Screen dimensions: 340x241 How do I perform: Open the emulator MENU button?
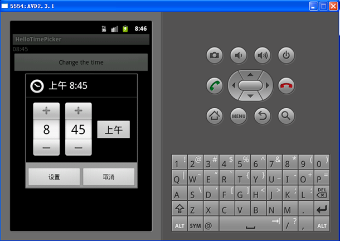[239, 116]
